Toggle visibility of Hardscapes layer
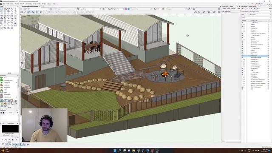 [242, 52]
